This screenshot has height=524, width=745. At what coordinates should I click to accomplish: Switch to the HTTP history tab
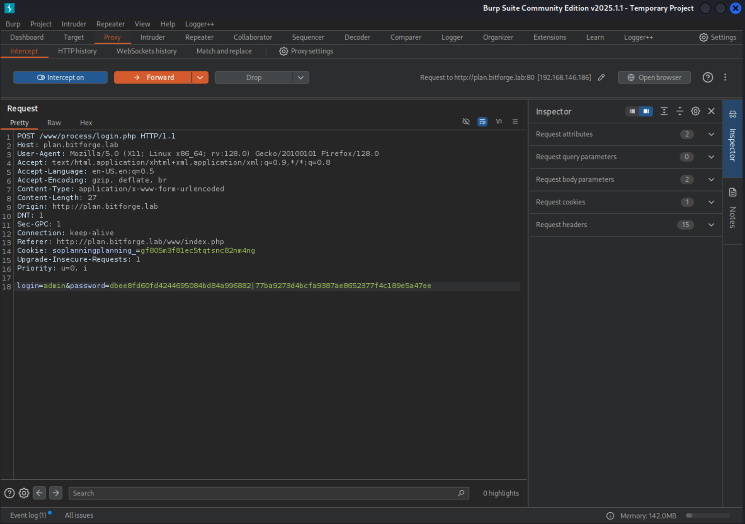coord(77,51)
